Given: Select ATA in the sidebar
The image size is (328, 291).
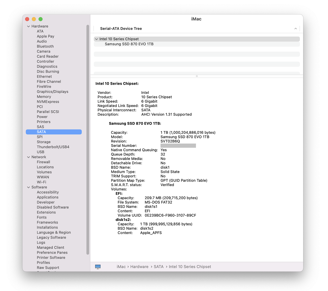Looking at the screenshot, I should tap(40, 31).
